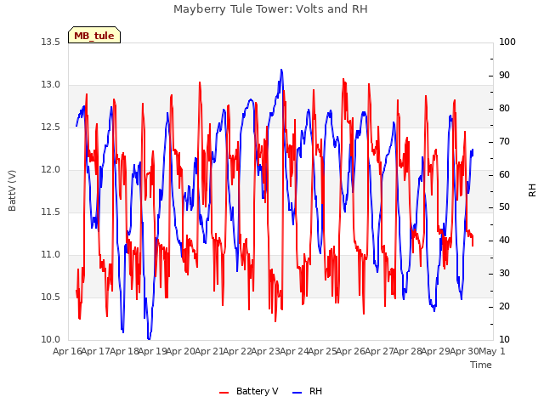The image size is (544, 408).
Task: Click the Apr 19 date label
Action: [153, 351]
